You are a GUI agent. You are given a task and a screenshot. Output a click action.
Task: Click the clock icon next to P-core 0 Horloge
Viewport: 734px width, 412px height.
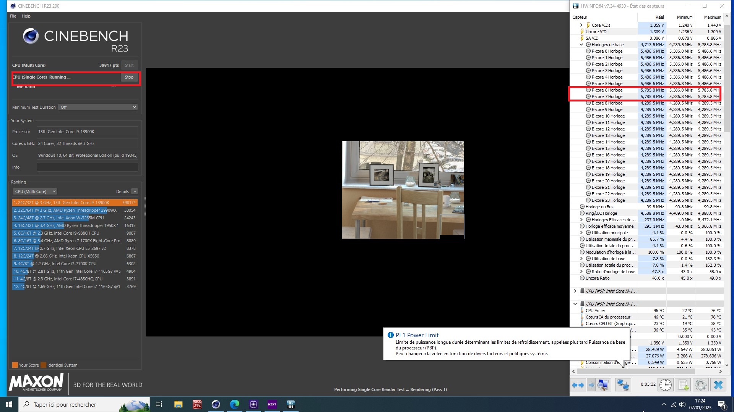coord(588,51)
